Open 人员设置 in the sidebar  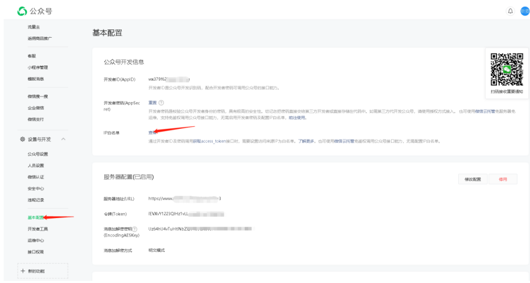[x=36, y=166]
